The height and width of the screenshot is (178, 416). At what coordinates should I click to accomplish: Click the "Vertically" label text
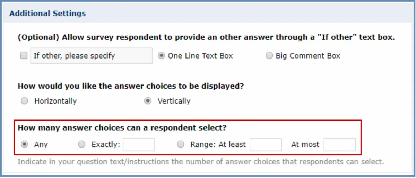click(x=174, y=101)
